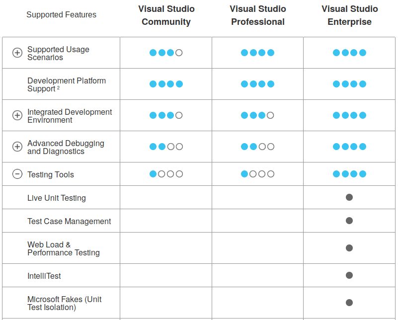The width and height of the screenshot is (398, 320).
Task: Select Development Platform Support label
Action: pyautogui.click(x=67, y=84)
